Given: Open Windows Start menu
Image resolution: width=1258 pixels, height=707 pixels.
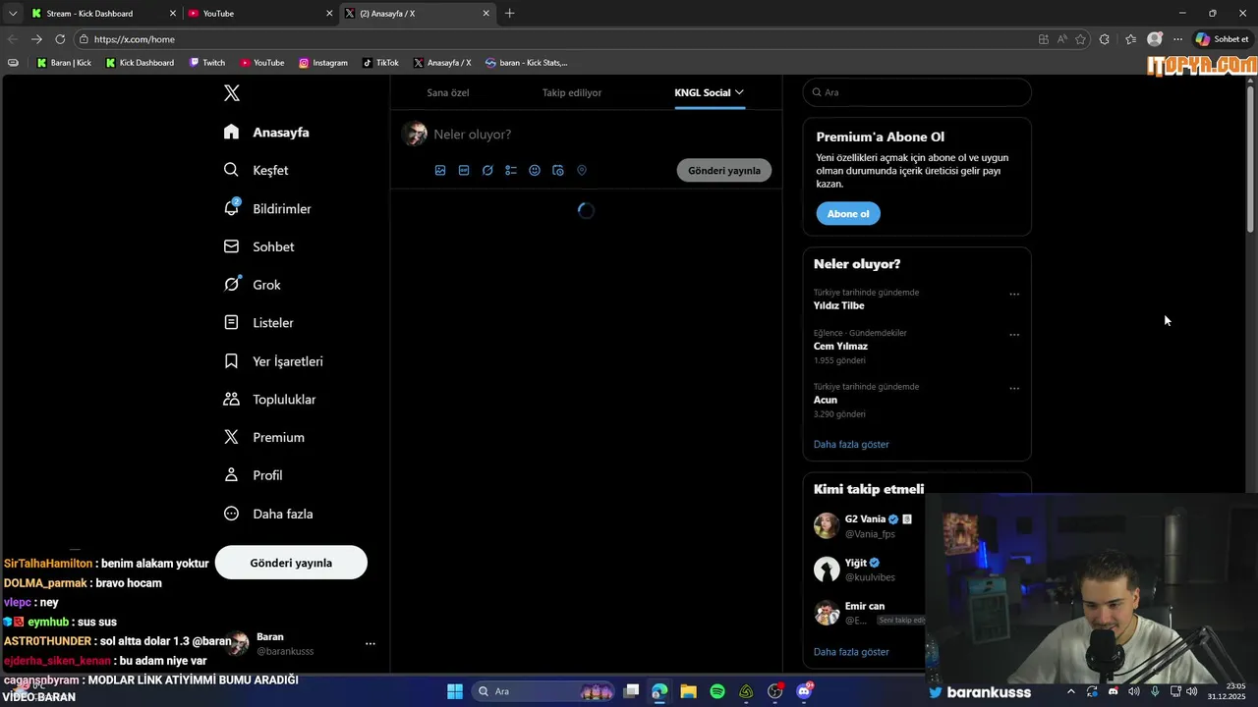Looking at the screenshot, I should (x=455, y=691).
